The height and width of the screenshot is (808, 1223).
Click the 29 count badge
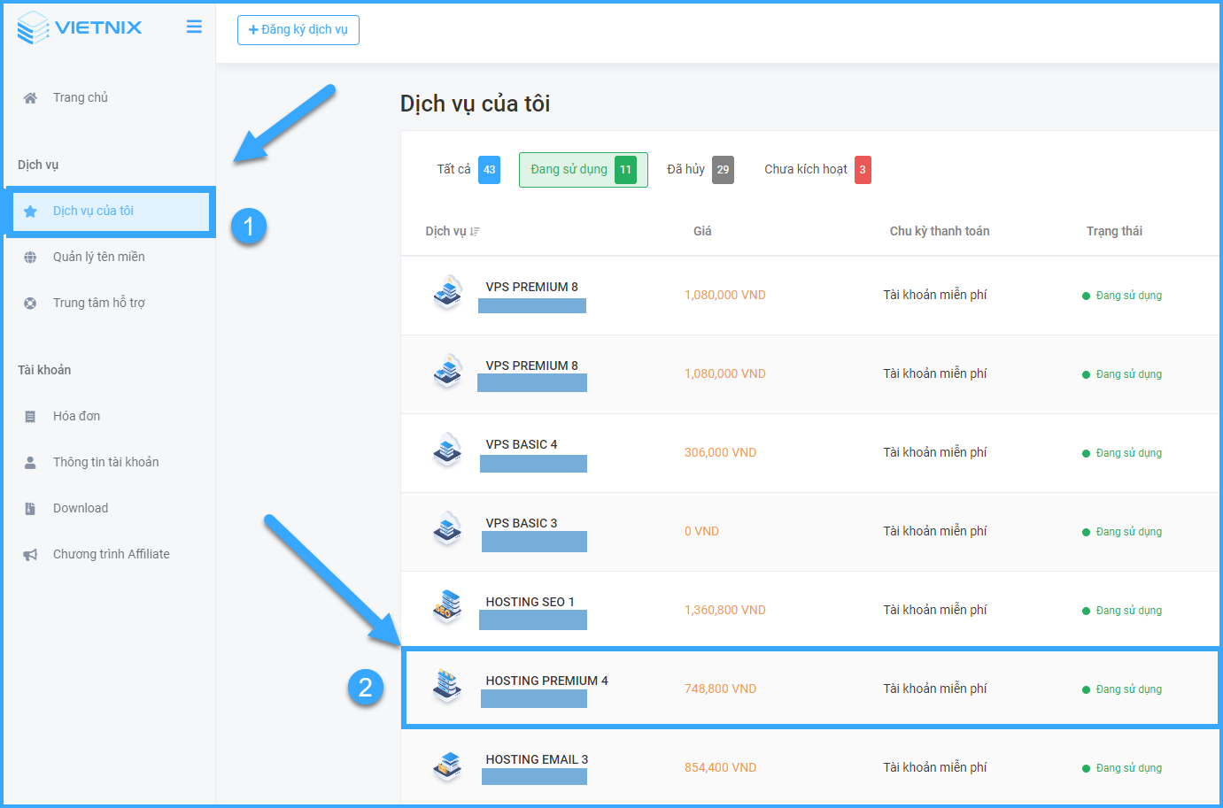click(x=724, y=170)
